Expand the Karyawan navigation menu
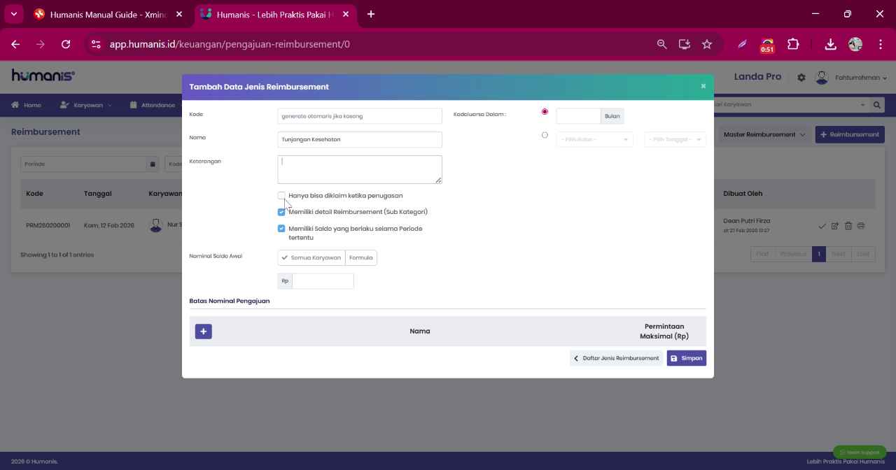 click(x=85, y=105)
